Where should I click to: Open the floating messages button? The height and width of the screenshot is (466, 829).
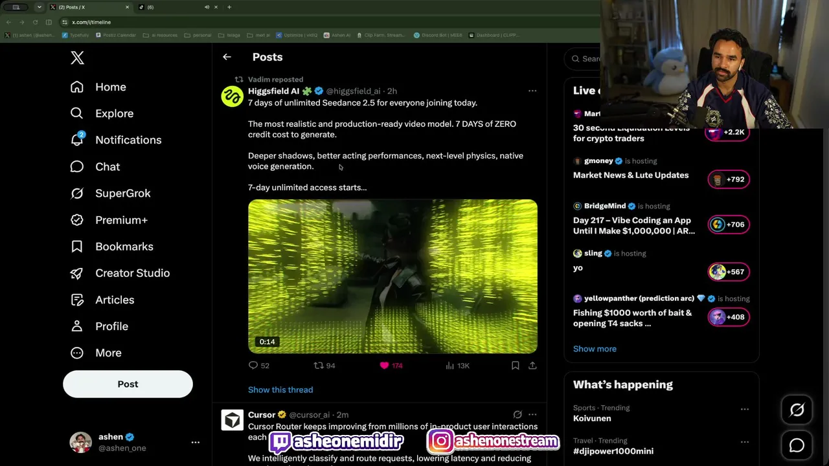tap(797, 445)
